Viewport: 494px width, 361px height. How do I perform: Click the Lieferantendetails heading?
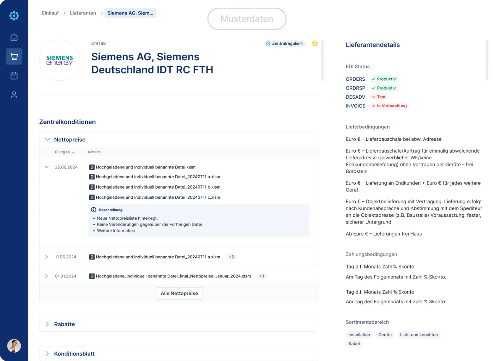pyautogui.click(x=373, y=45)
